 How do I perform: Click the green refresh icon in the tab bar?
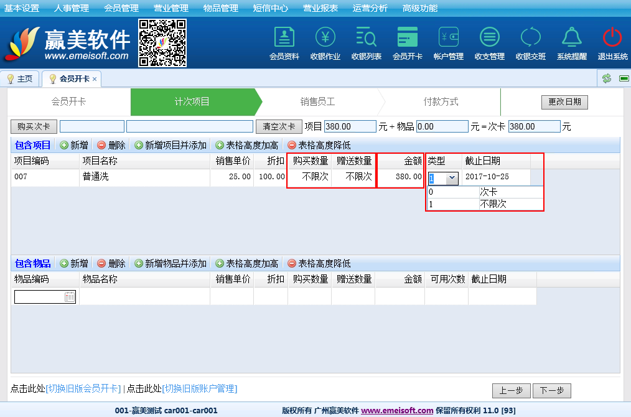(x=606, y=78)
